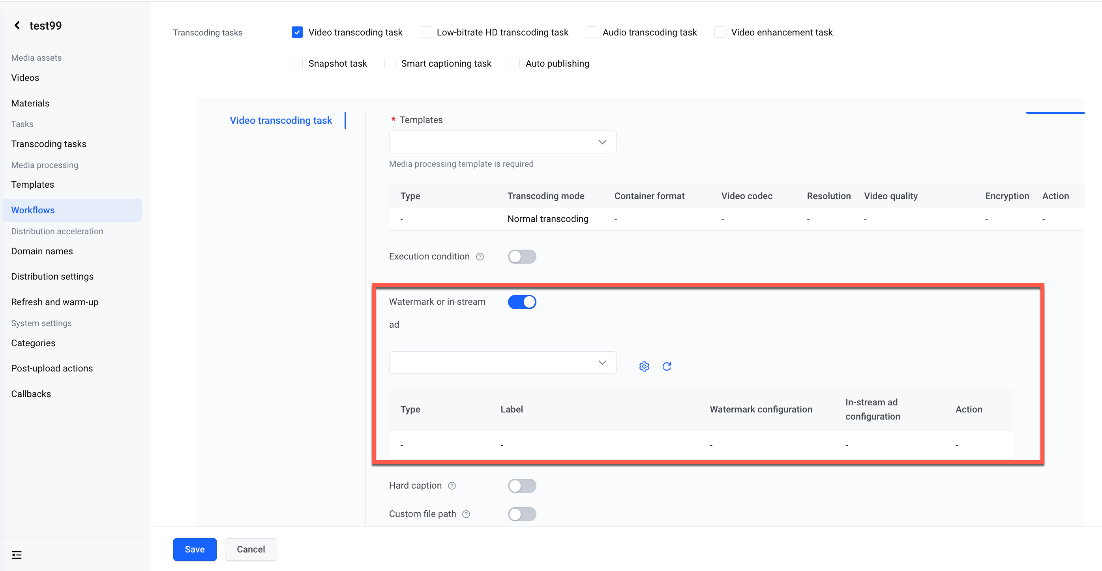Viewport: 1102px width, 571px height.
Task: Open Callbacks in sidebar
Action: 31,394
